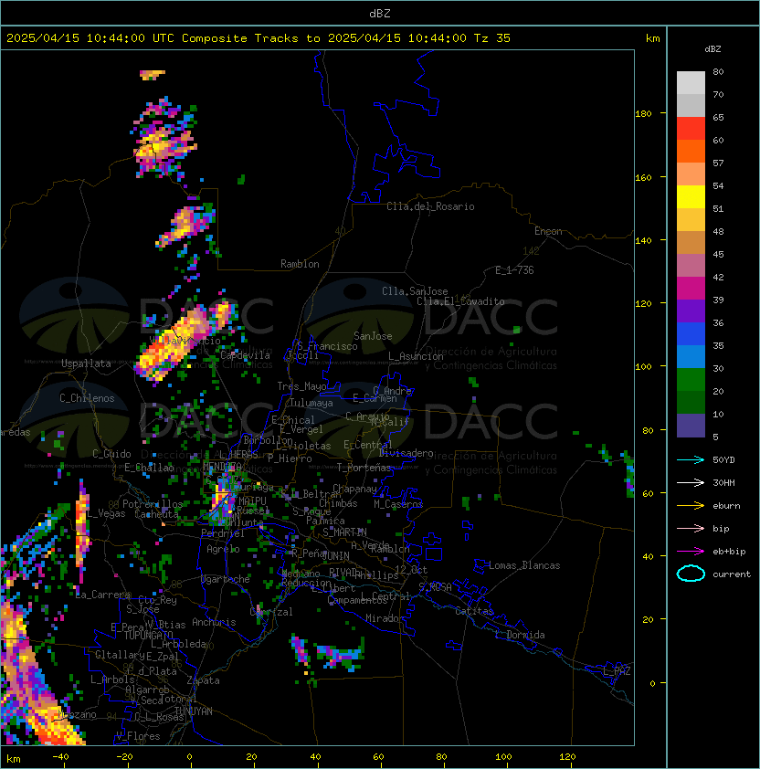Image resolution: width=760 pixels, height=769 pixels.
Task: Click the 'Ramblon' label in north
Action: [300, 264]
